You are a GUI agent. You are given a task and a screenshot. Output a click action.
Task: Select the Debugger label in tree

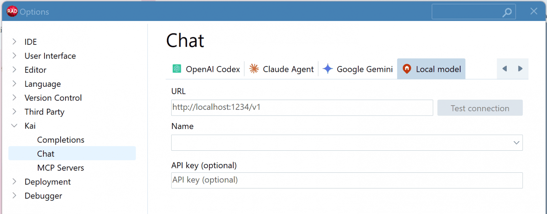pos(43,196)
